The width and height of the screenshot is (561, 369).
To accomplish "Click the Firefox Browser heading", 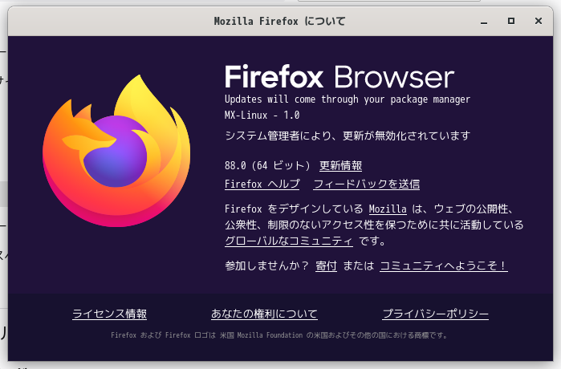I will [x=339, y=76].
